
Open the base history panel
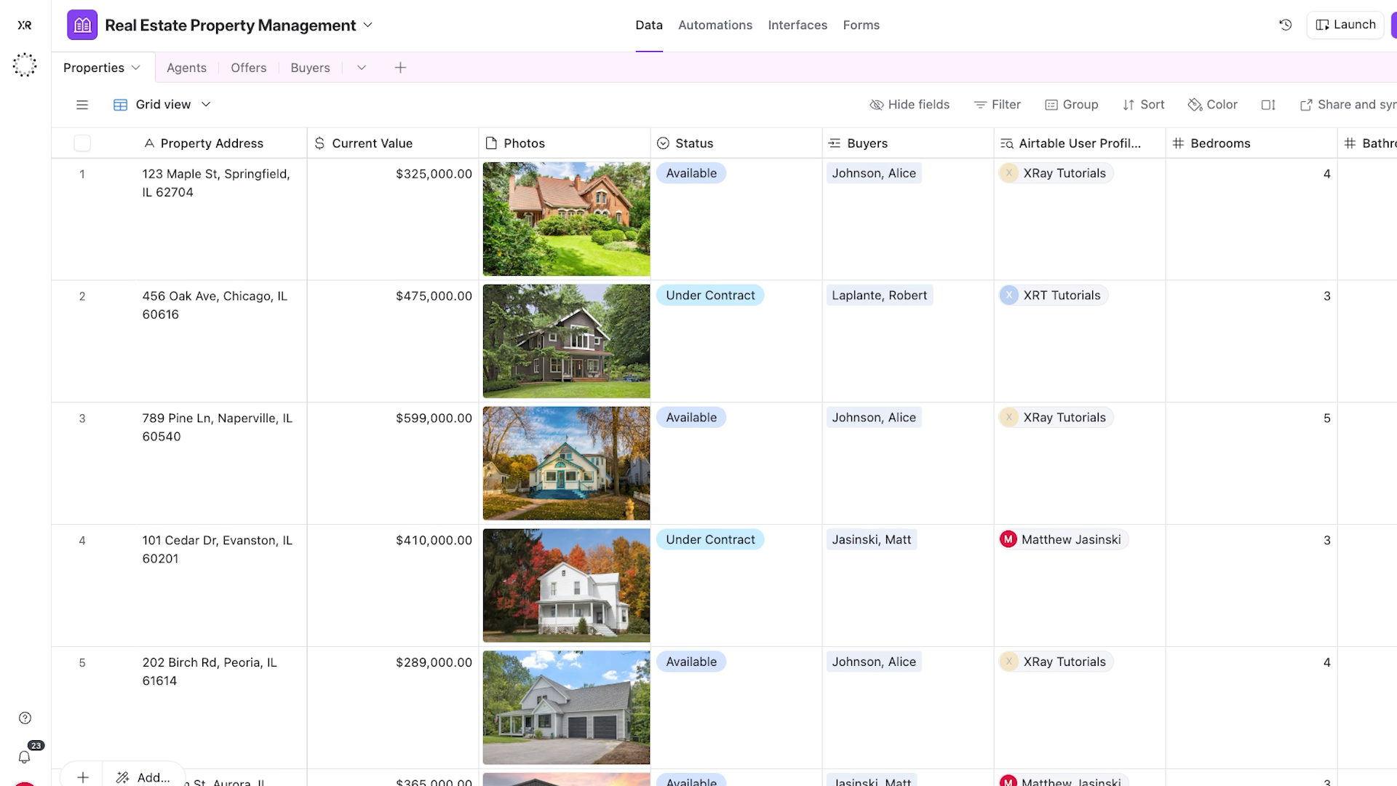(x=1285, y=24)
